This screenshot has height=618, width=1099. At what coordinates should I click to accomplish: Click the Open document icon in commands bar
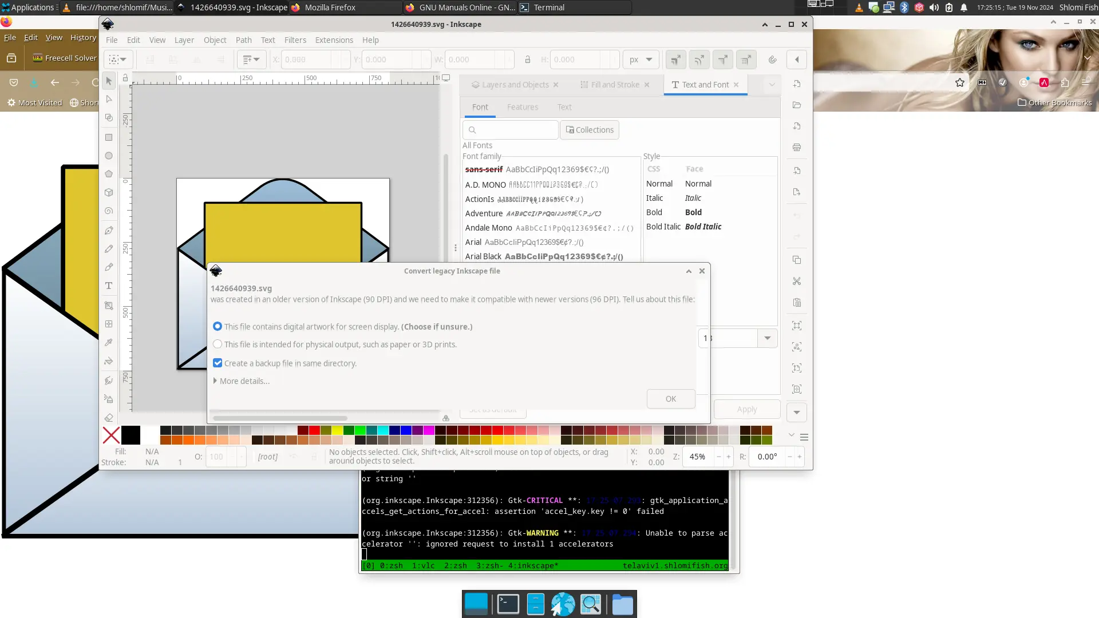click(797, 105)
